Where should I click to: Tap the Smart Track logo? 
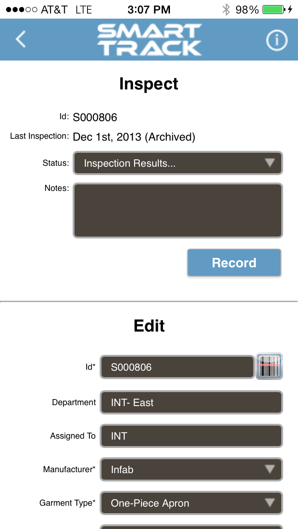149,40
